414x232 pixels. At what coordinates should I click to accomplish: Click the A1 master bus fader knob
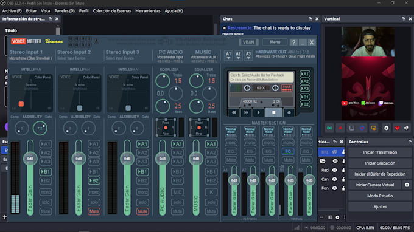coord(234,180)
